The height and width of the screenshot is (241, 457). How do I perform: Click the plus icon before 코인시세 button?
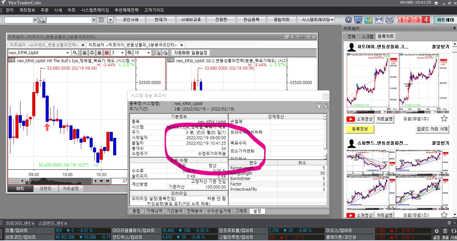pyautogui.click(x=110, y=20)
